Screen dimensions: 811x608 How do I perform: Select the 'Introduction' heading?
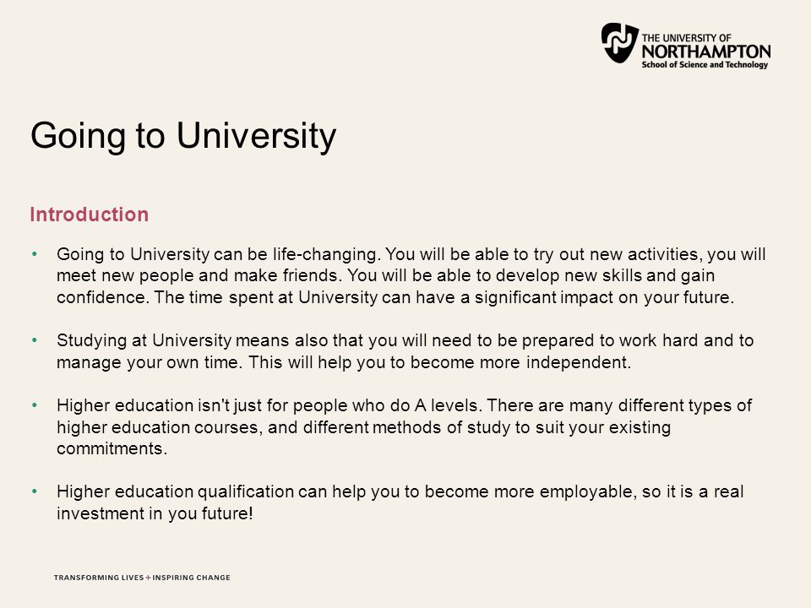90,214
